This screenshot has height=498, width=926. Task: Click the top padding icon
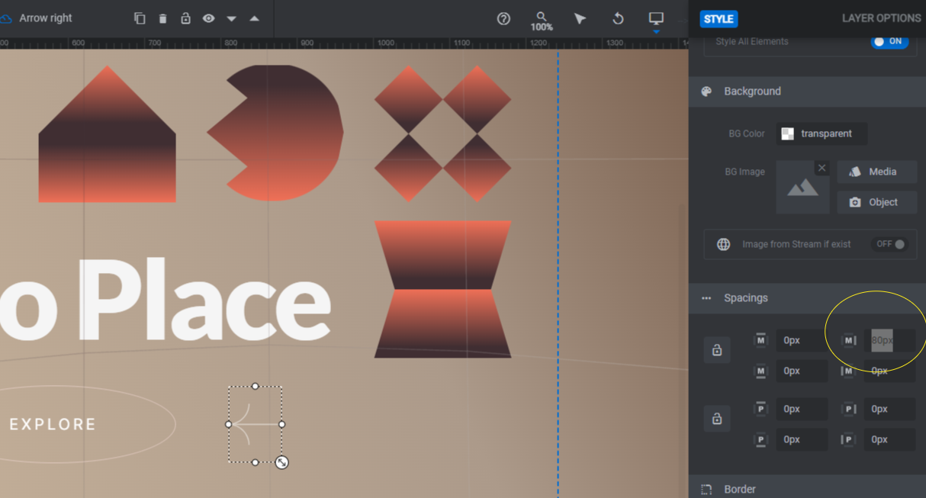[x=760, y=409]
